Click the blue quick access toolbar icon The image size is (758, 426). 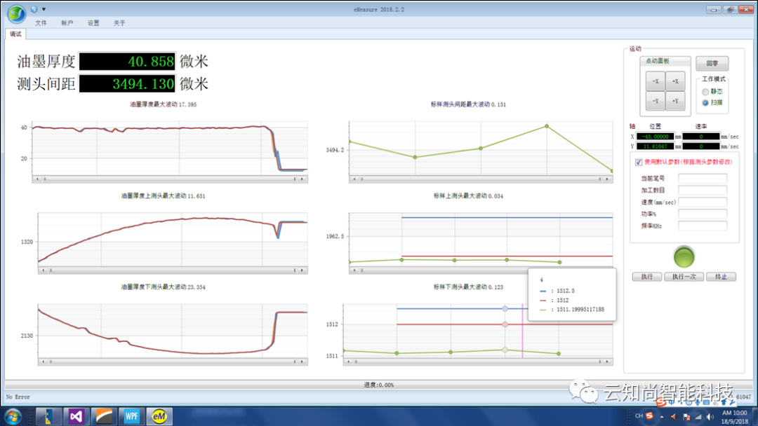(34, 9)
